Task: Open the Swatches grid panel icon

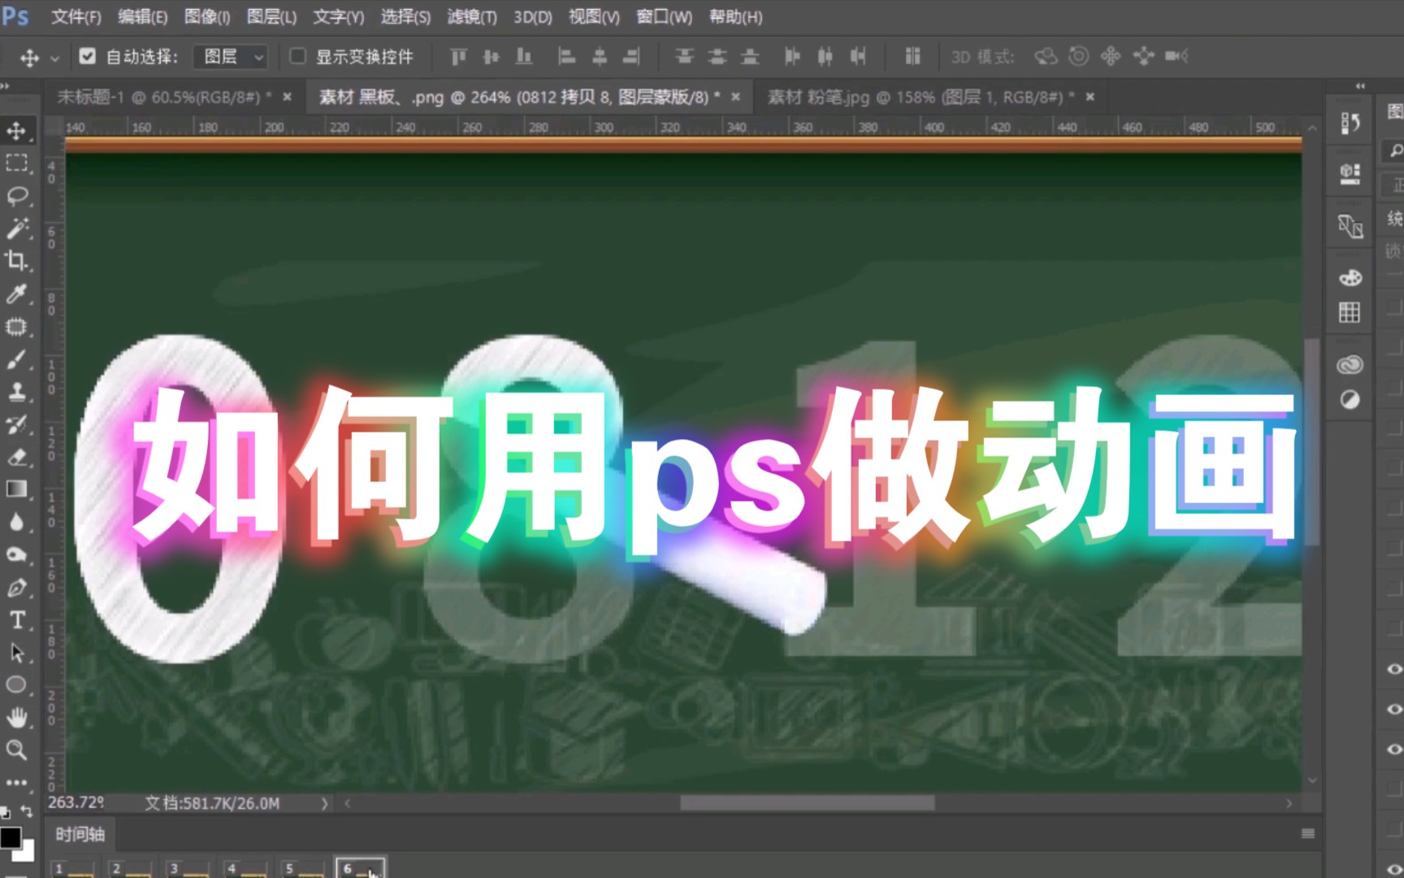Action: tap(1350, 312)
